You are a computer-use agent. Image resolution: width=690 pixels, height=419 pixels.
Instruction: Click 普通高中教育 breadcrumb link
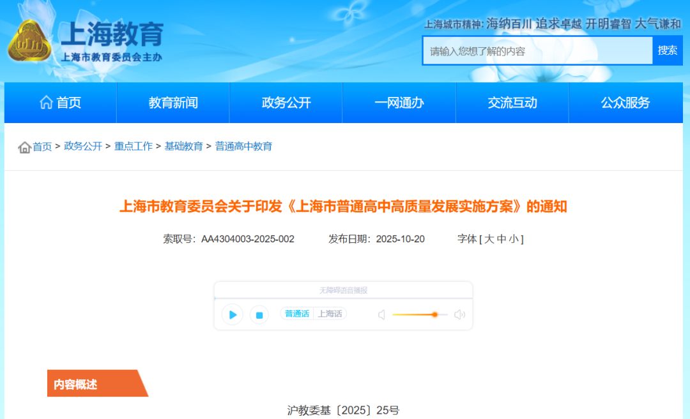pos(243,146)
